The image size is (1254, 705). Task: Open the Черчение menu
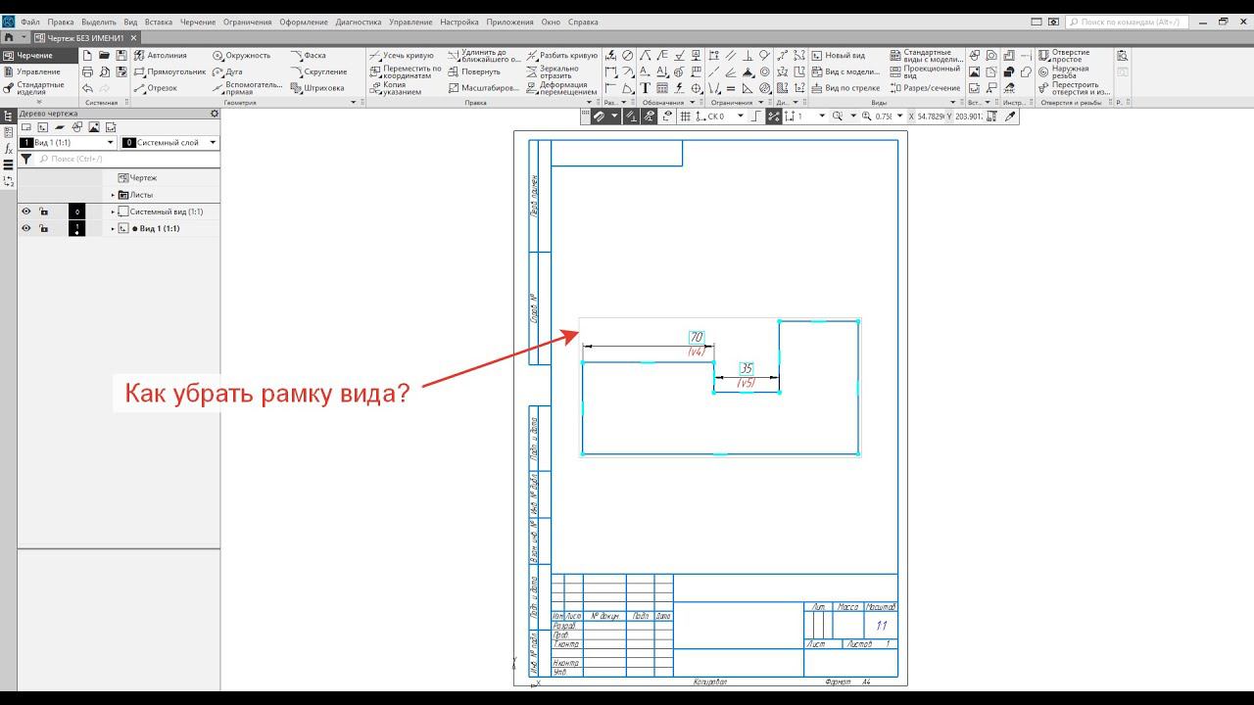[x=198, y=22]
